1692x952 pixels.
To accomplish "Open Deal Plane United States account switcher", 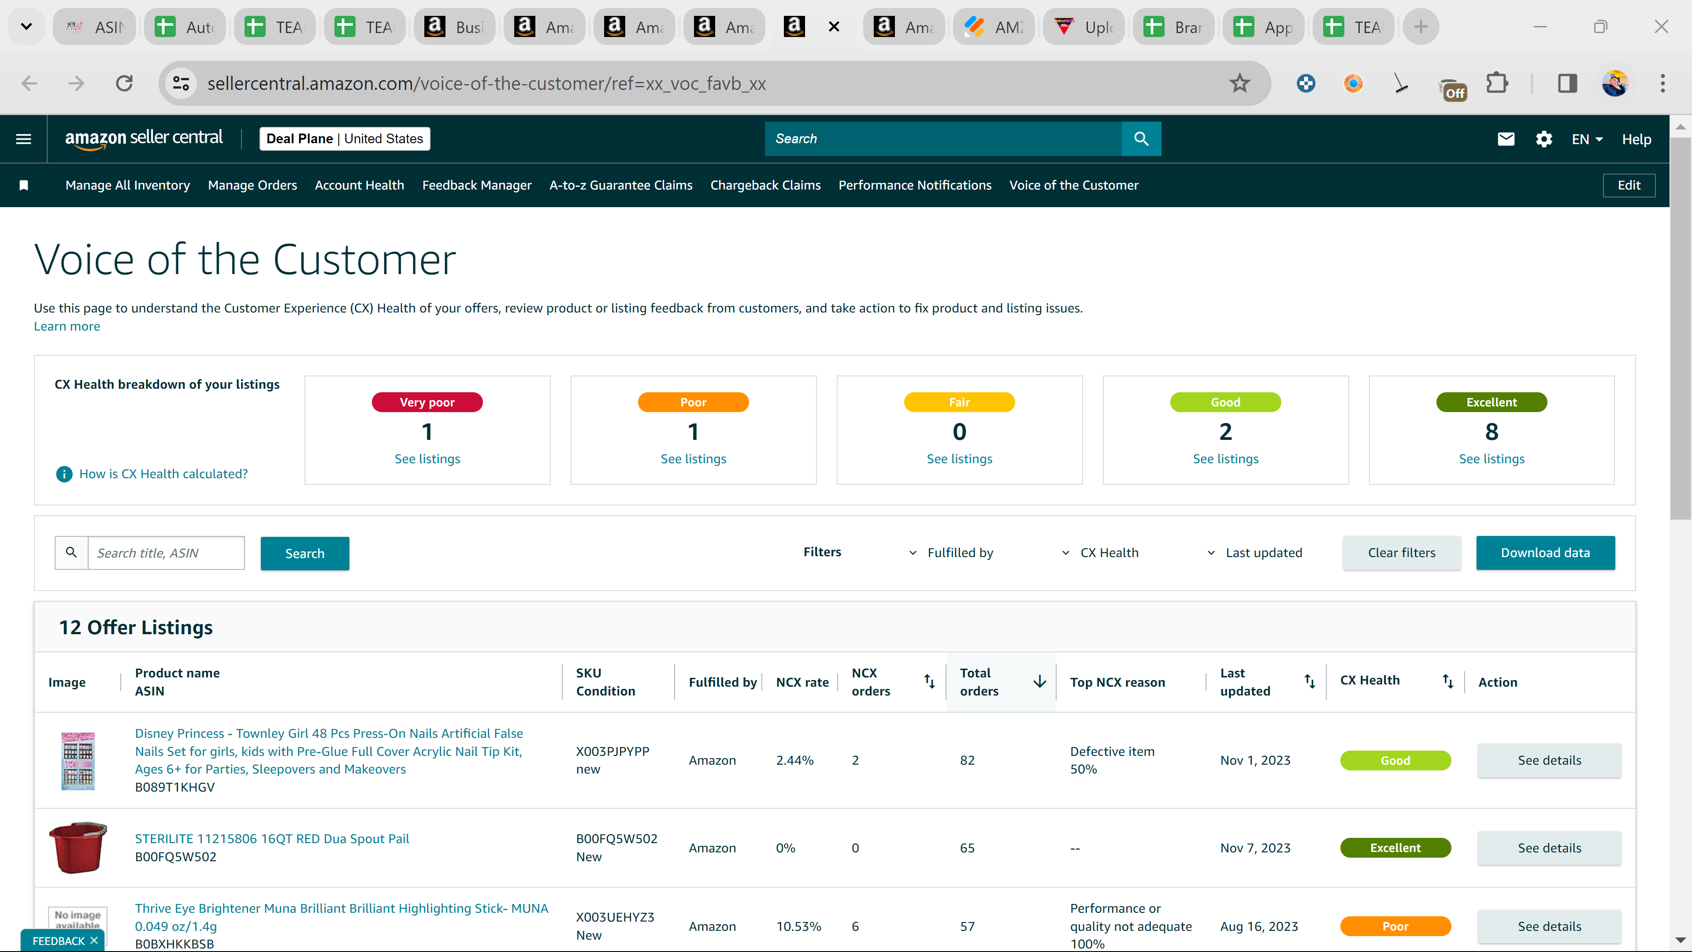I will 345,139.
